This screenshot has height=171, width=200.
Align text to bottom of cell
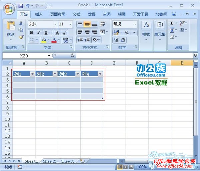click(x=94, y=24)
